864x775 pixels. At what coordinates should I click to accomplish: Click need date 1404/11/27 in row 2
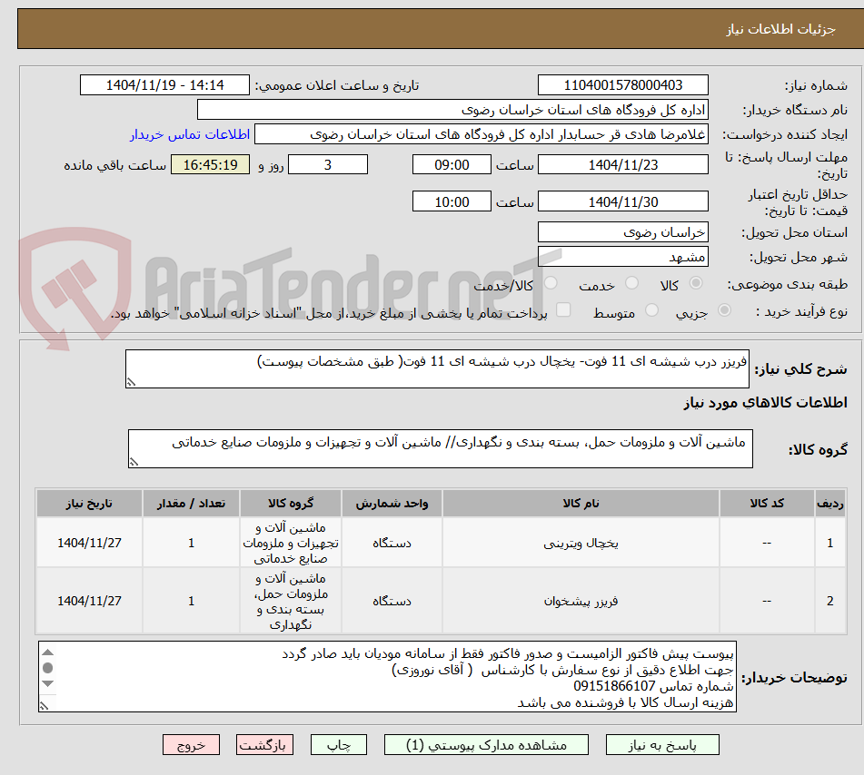89,601
